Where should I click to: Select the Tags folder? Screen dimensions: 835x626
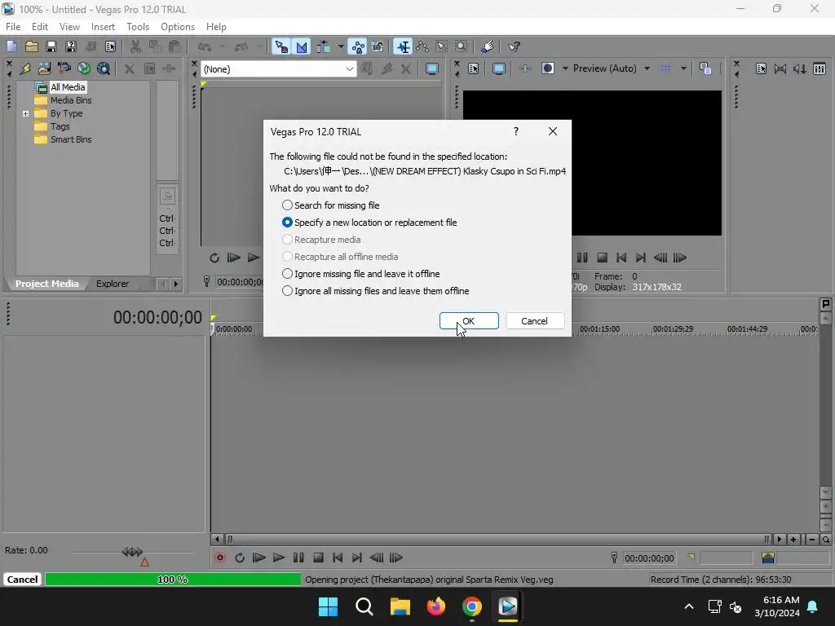(x=52, y=126)
